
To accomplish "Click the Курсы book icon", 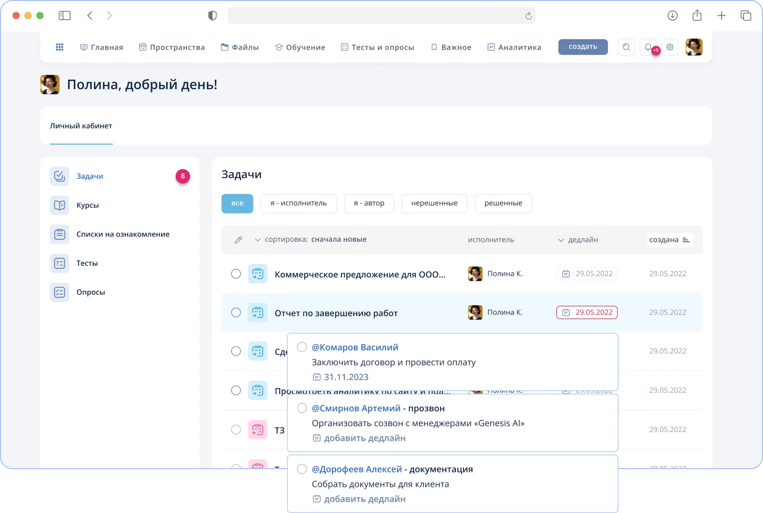I will [60, 205].
